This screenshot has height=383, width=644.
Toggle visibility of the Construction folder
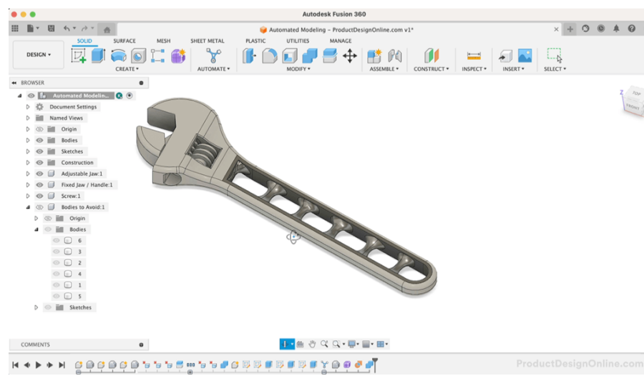point(39,162)
